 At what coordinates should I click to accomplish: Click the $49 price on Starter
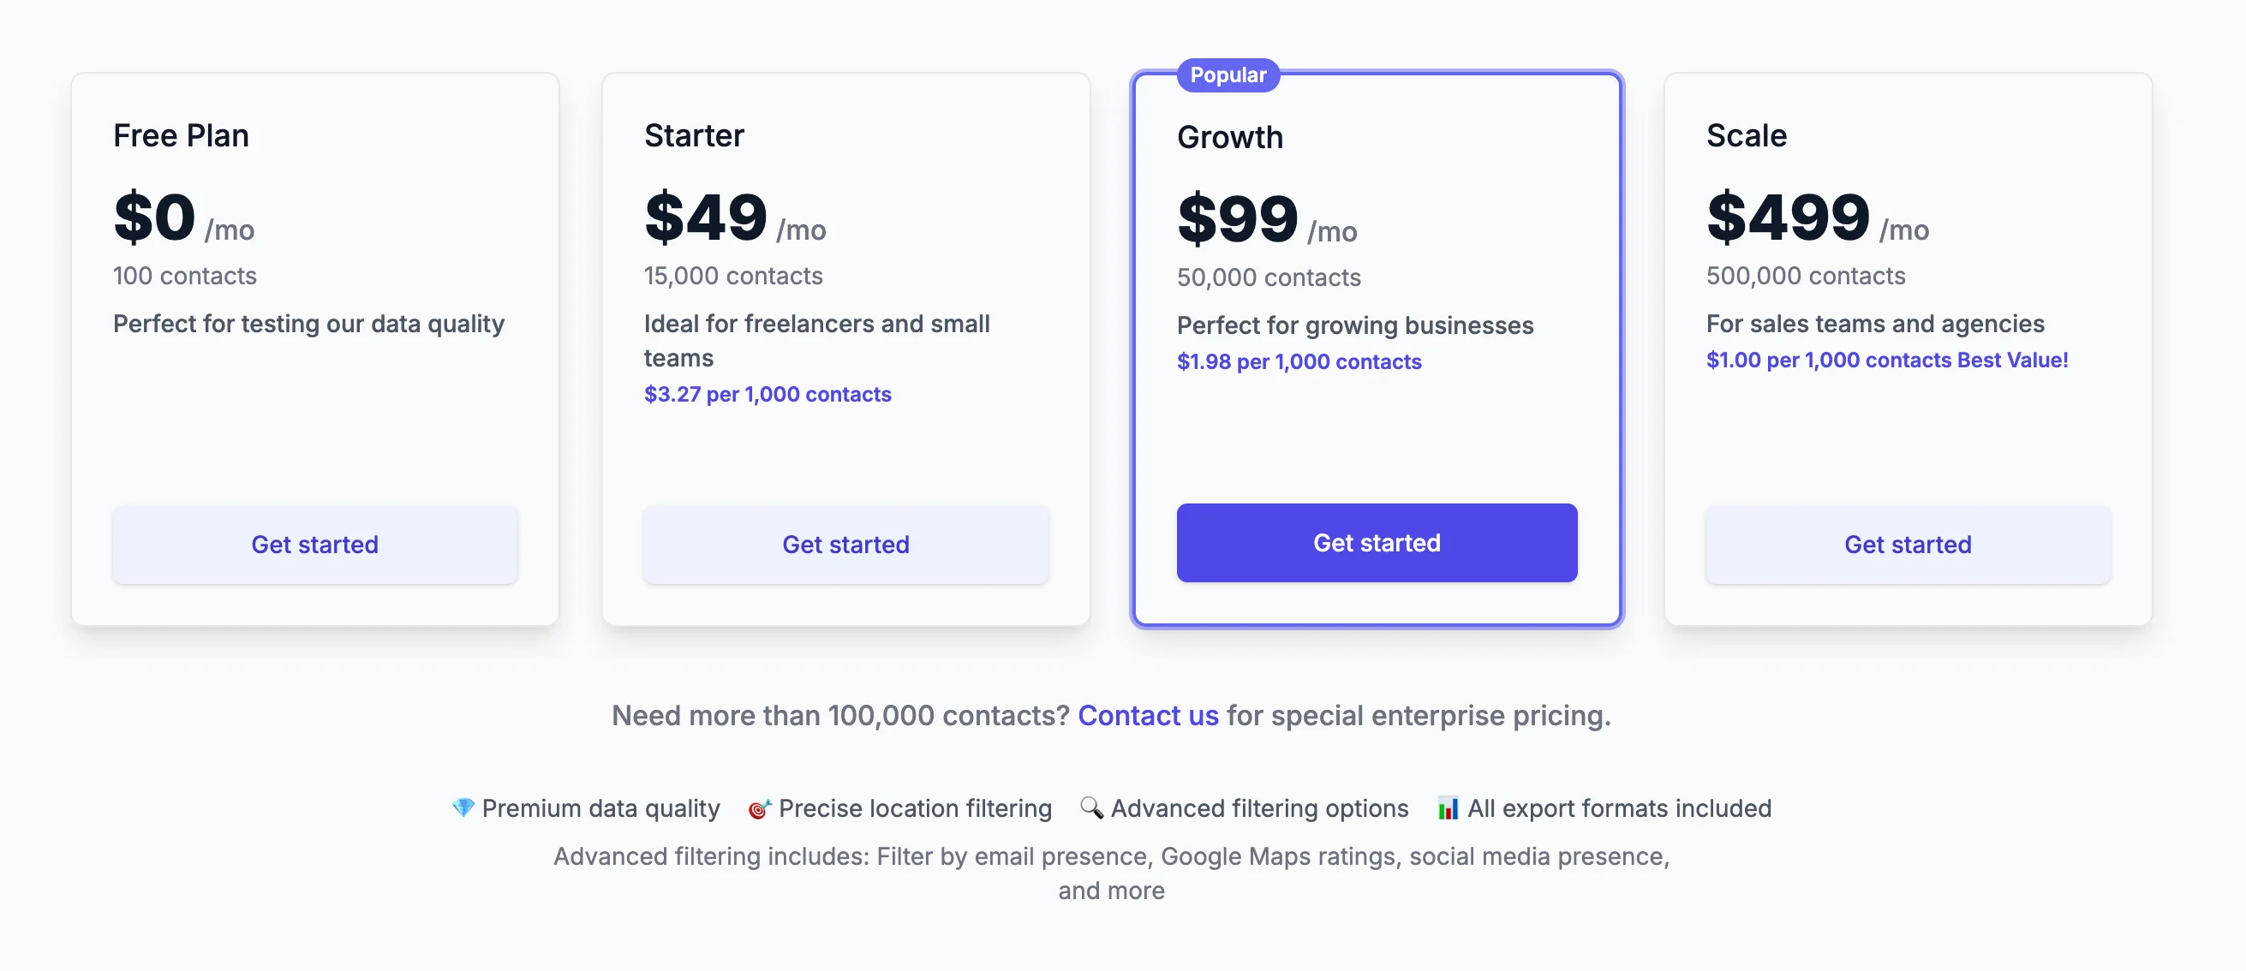pos(705,217)
